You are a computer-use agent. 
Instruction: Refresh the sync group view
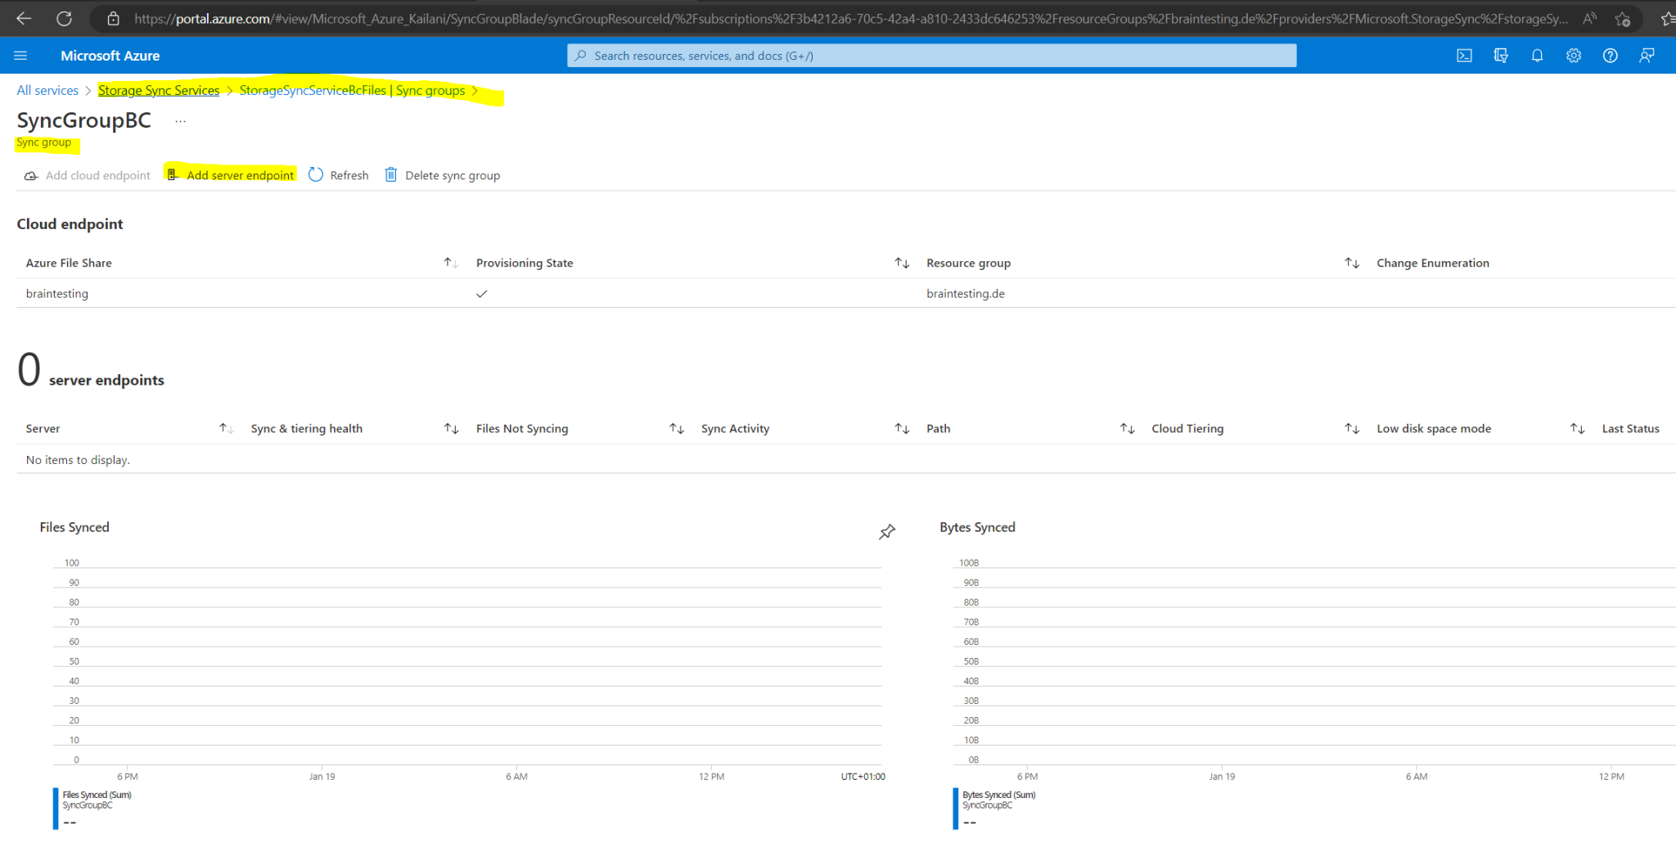click(338, 174)
